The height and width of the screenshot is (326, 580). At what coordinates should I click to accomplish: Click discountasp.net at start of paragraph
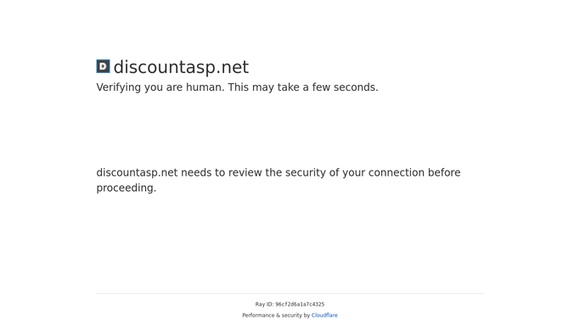138,172
